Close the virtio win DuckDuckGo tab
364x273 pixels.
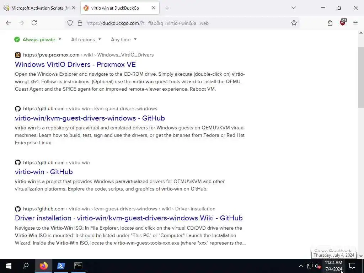pos(154,8)
